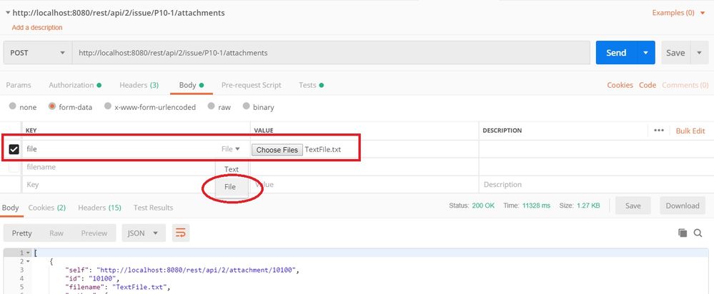Image resolution: width=714 pixels, height=294 pixels.
Task: Click the Status 200 OK text
Action: pyautogui.click(x=472, y=206)
